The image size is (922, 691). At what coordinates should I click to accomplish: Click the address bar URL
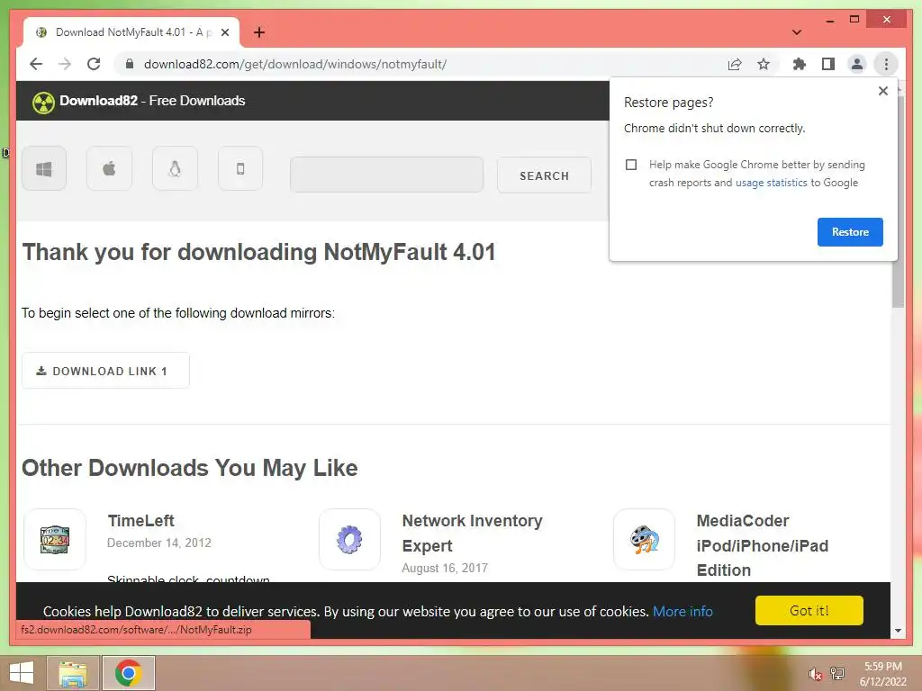click(x=295, y=64)
